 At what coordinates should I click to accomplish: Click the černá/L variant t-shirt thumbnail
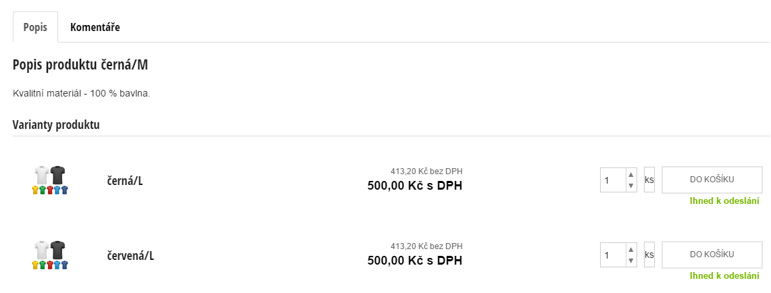click(x=50, y=180)
